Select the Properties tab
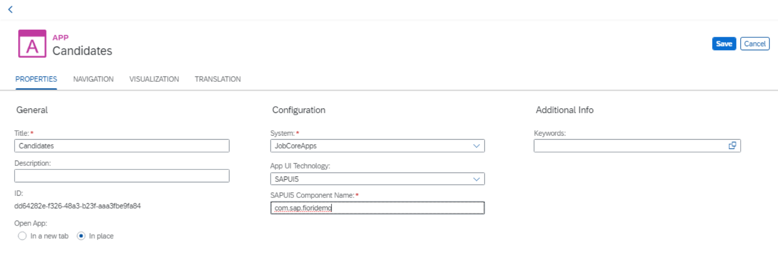This screenshot has width=778, height=257. (x=36, y=79)
